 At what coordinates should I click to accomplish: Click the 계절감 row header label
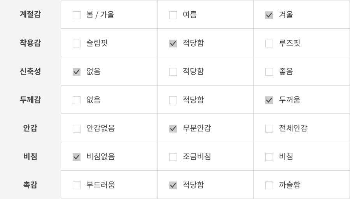tap(30, 14)
